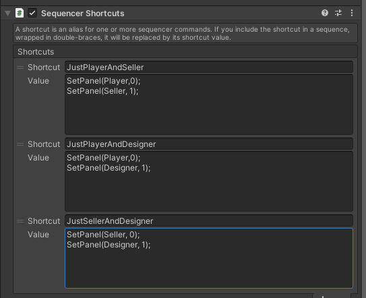Open the component help reference icon
Screen dimensions: 366x298
click(325, 13)
